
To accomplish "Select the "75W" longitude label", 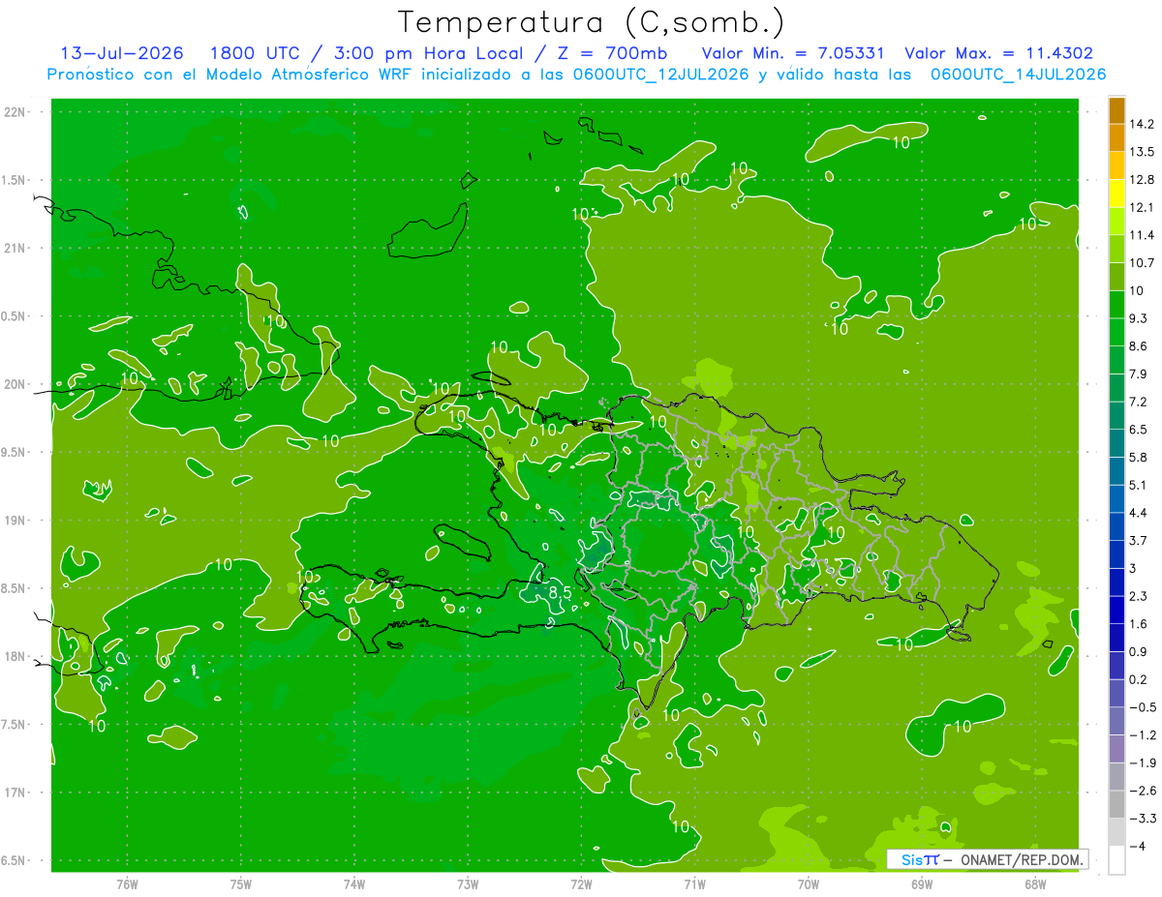I will click(241, 884).
